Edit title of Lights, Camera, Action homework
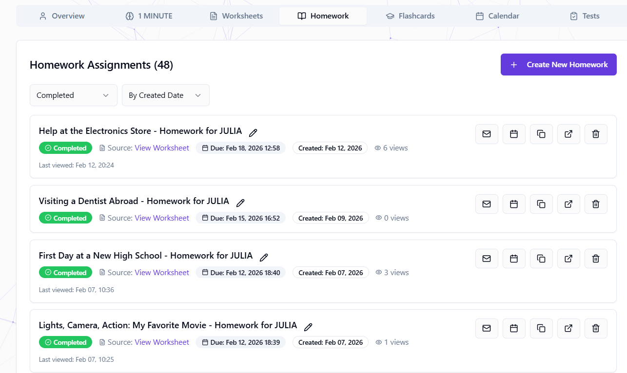627x373 pixels. (308, 327)
